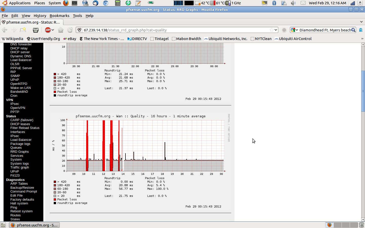Go to Firefox home page icon
The width and height of the screenshot is (365, 228).
pos(61,30)
